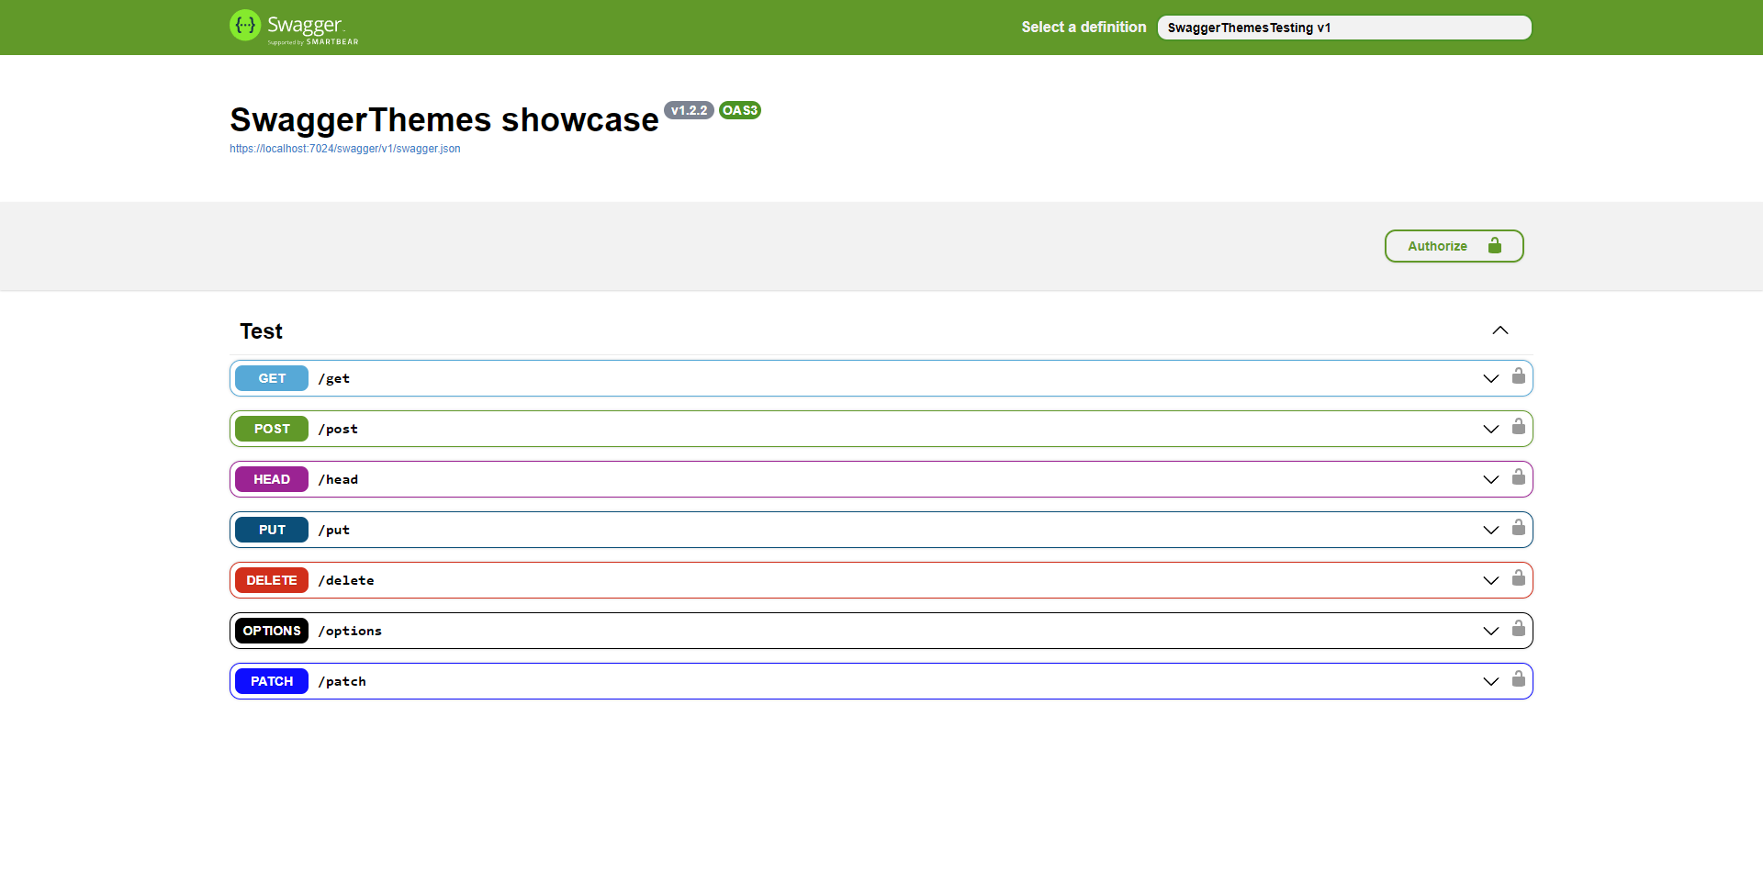Click the HEAD method badge
This screenshot has height=884, width=1763.
click(x=272, y=479)
